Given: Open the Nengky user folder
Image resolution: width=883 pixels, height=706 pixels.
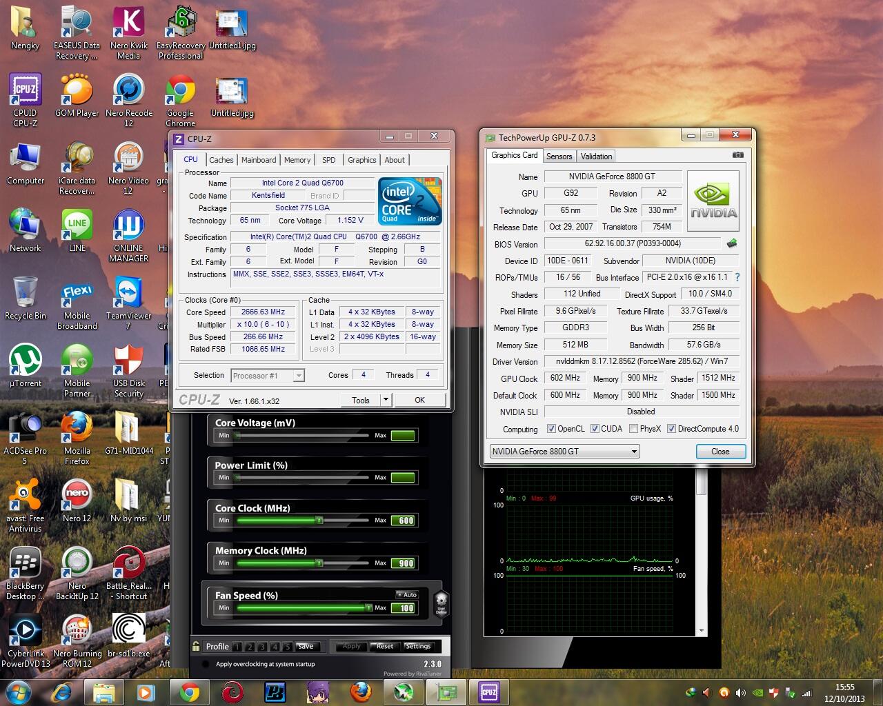Looking at the screenshot, I should pos(26,28).
